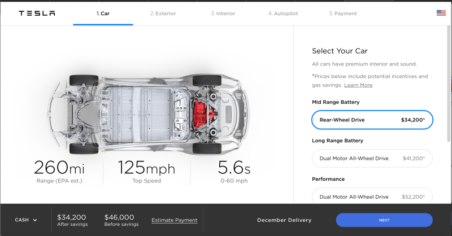
Task: Click the Estimate Payment link
Action: coord(174,220)
